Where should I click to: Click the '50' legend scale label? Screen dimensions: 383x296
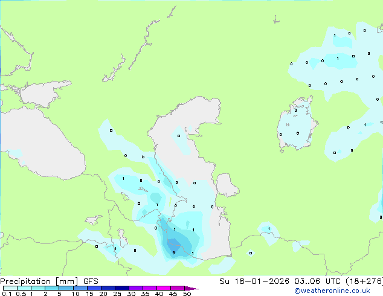point(187,294)
